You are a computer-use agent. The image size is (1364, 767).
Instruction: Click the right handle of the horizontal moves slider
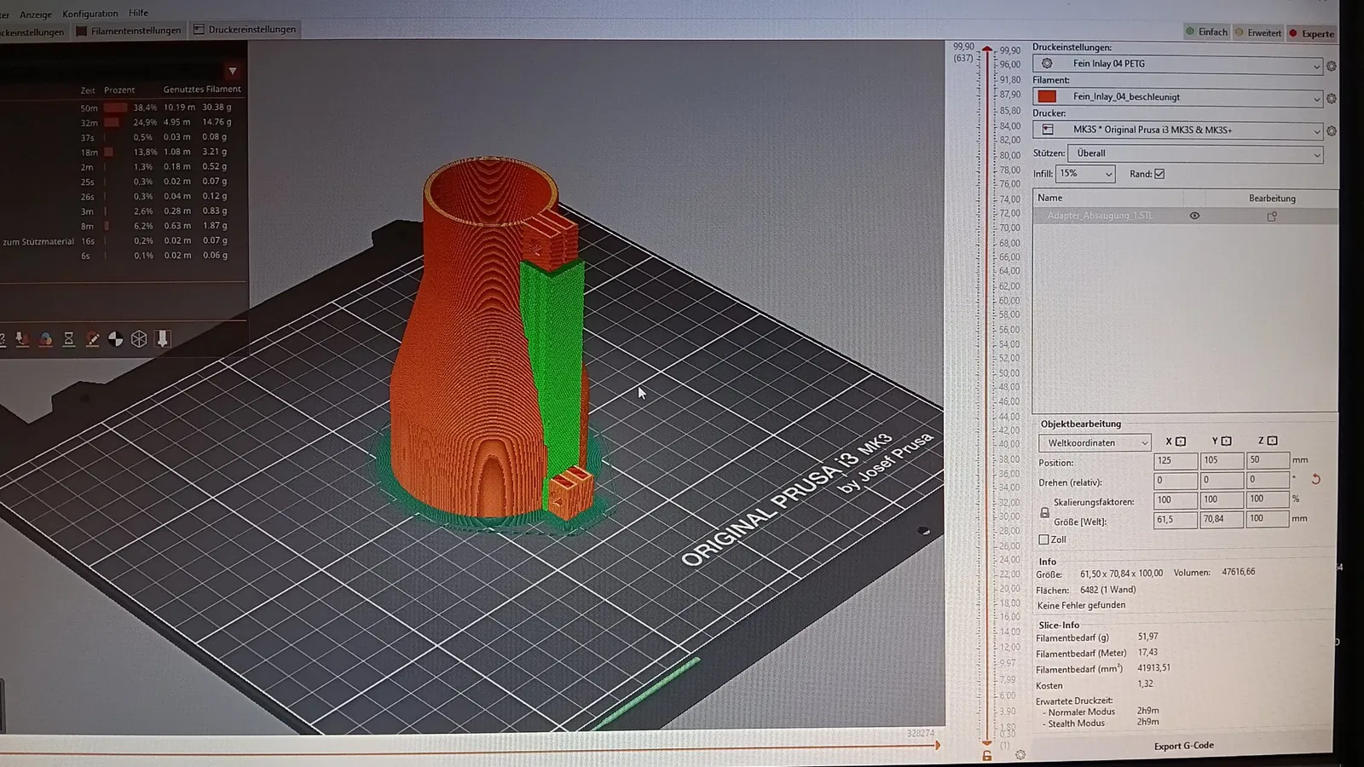[937, 746]
